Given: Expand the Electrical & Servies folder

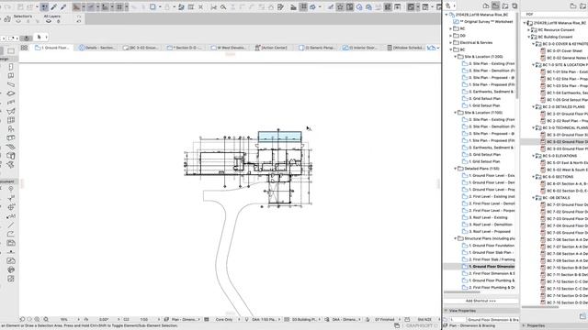Looking at the screenshot, I should 451,43.
